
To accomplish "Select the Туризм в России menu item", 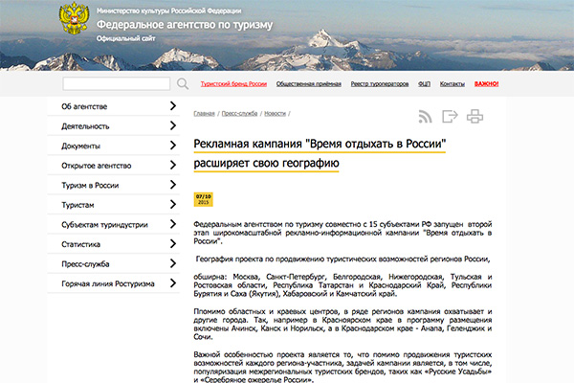I will pos(114,185).
